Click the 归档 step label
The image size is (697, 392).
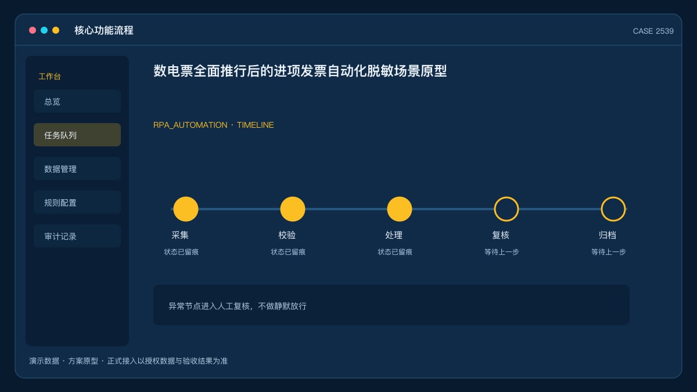pyautogui.click(x=608, y=235)
